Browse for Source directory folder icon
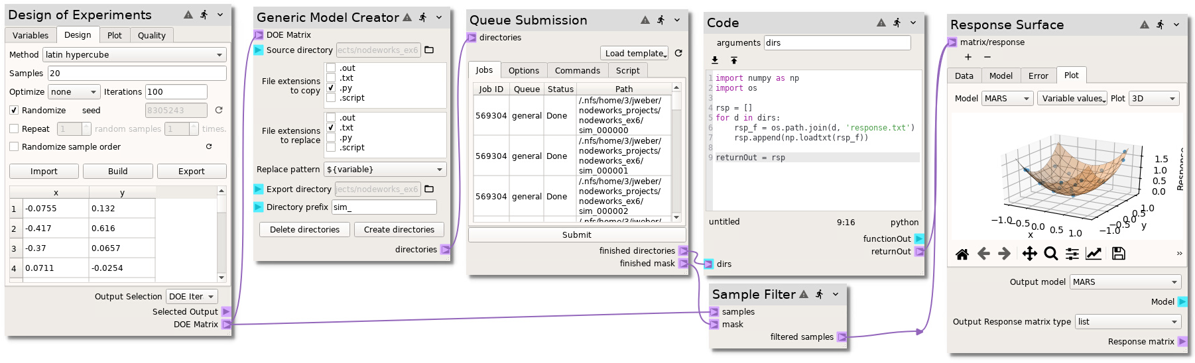1195x363 pixels. point(429,50)
